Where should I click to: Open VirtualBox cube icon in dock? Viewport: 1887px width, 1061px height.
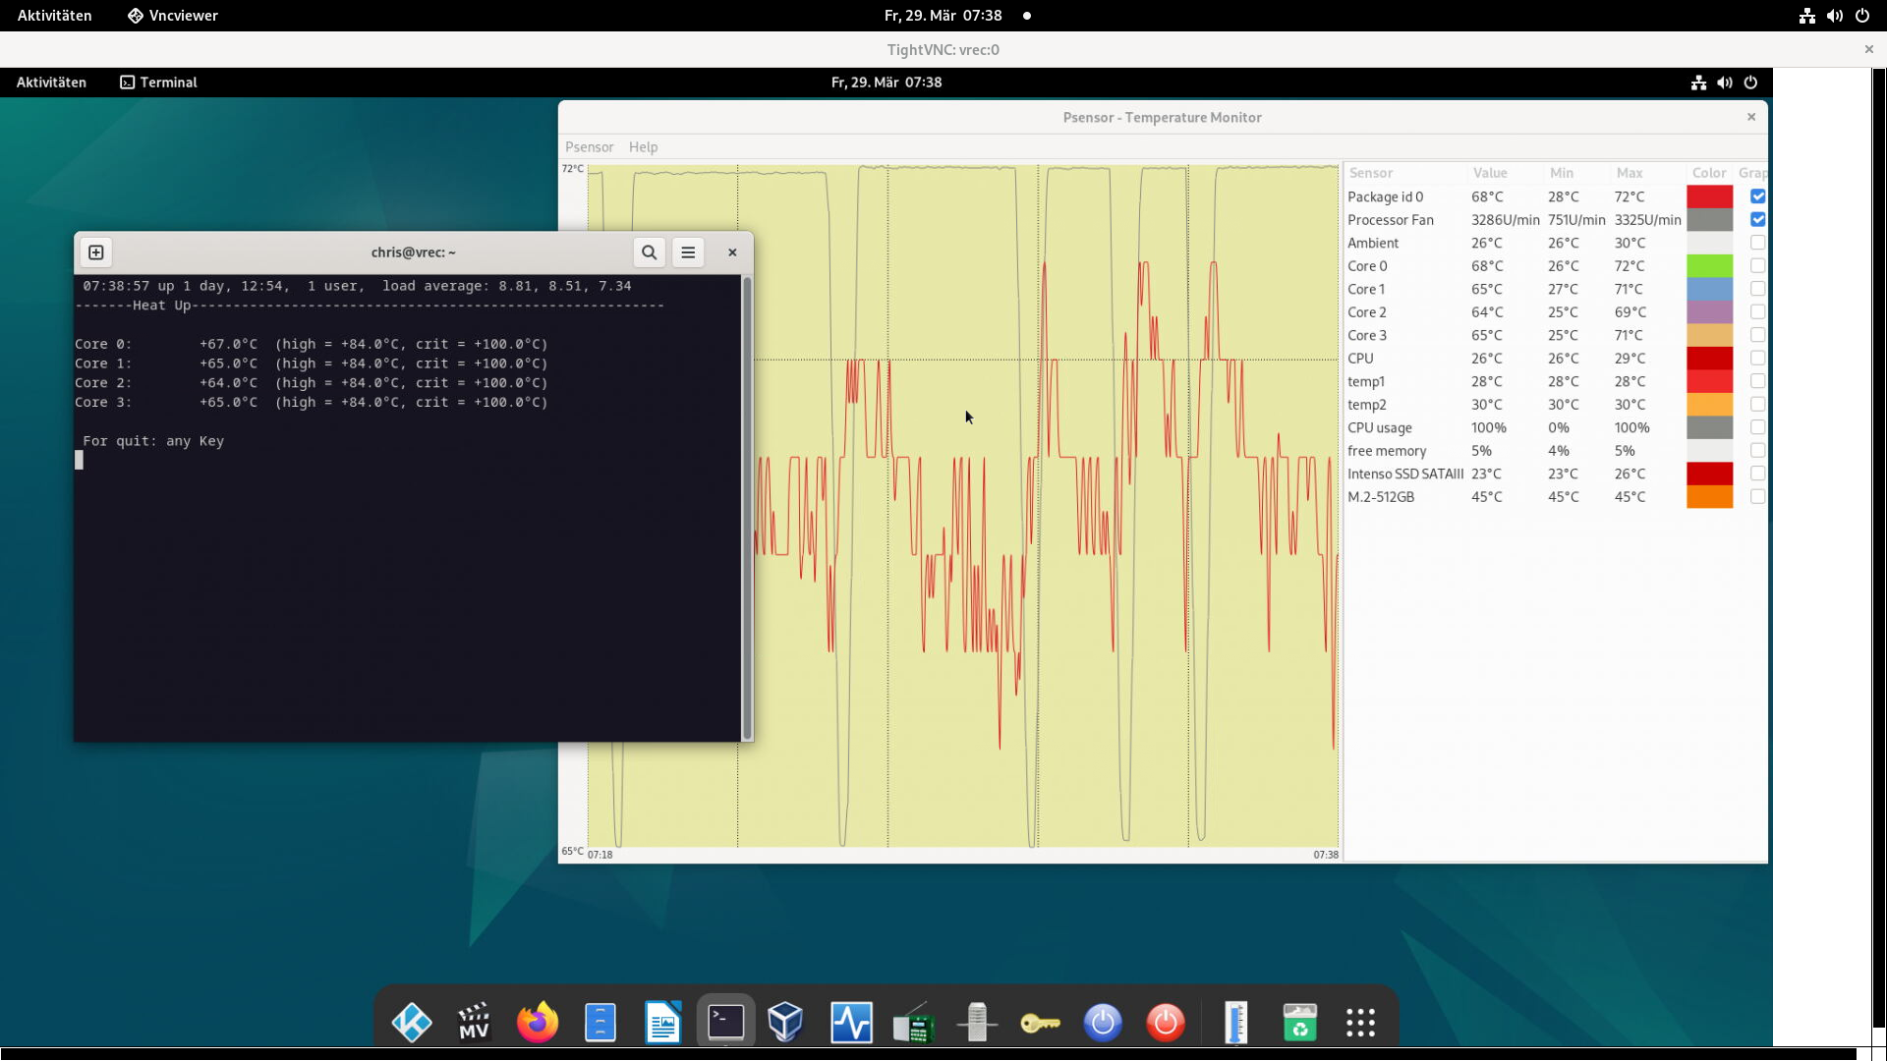tap(786, 1023)
